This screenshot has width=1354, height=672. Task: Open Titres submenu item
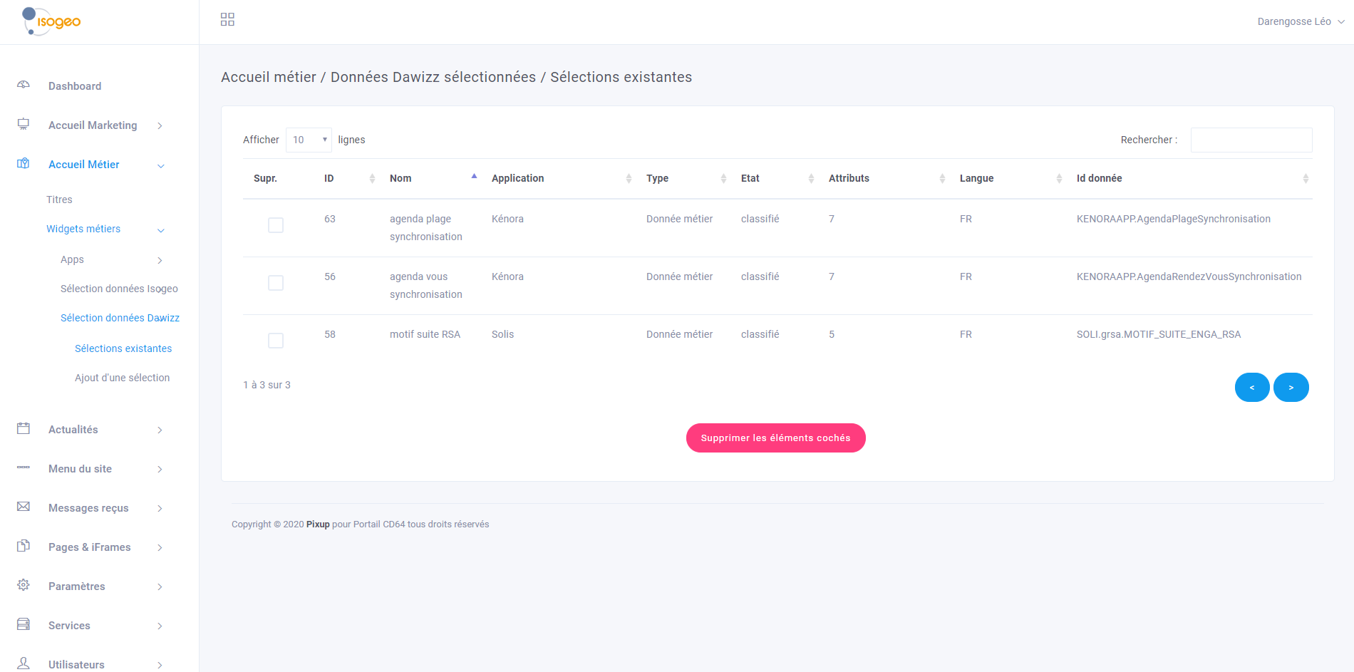(x=59, y=200)
